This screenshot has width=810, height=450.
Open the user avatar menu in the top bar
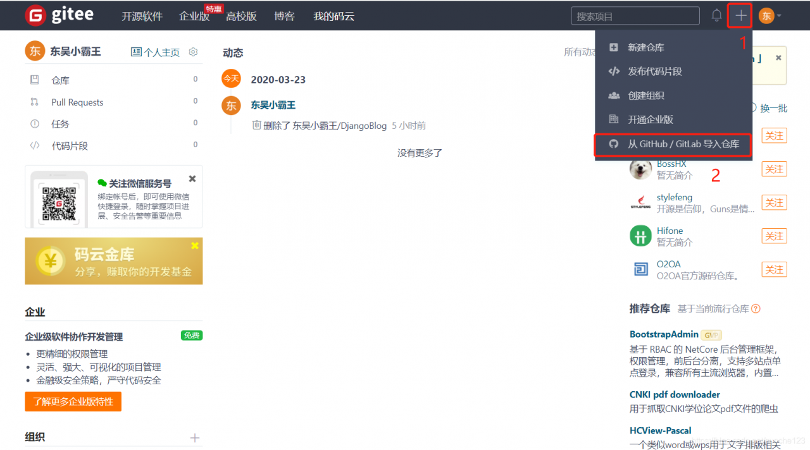point(769,16)
